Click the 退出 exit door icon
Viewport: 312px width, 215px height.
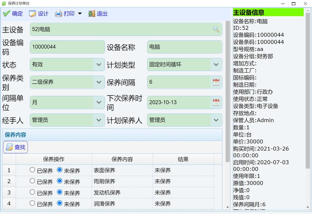91,14
